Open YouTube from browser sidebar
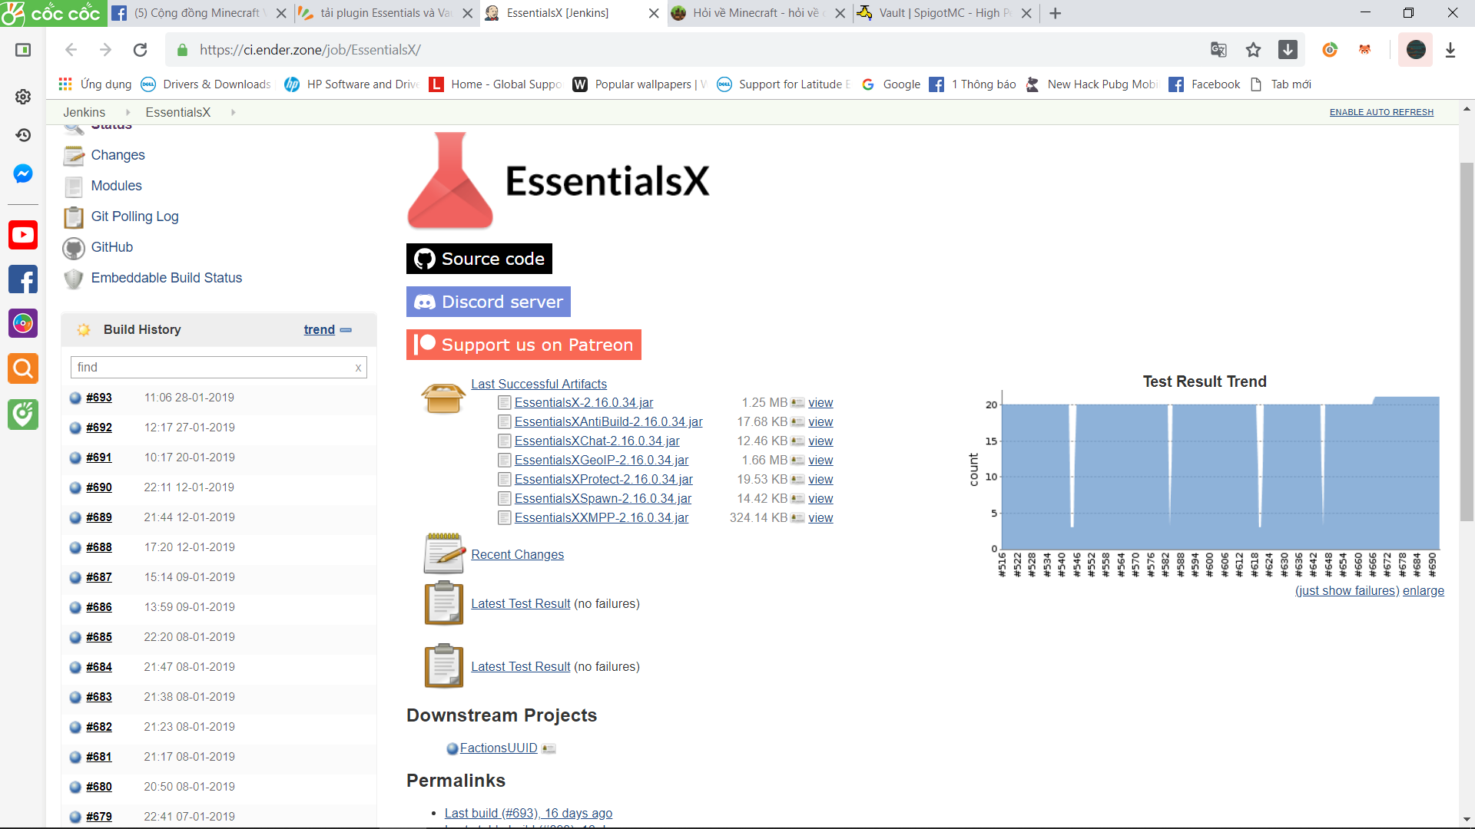Screen dimensions: 1475x829 click(23, 235)
